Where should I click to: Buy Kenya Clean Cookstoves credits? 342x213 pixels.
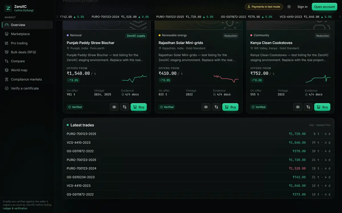[x=322, y=107]
